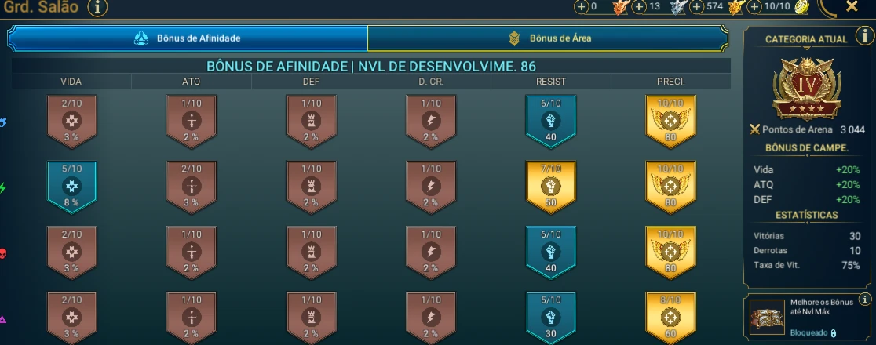Click the bottom-row RESIST 5/10 badge
Screen dimensions: 876x345
click(x=550, y=317)
